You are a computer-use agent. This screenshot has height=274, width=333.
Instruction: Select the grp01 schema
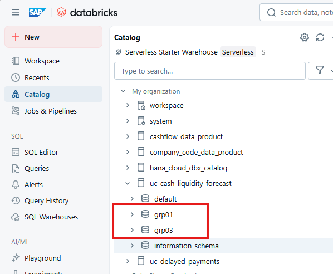tap(164, 215)
